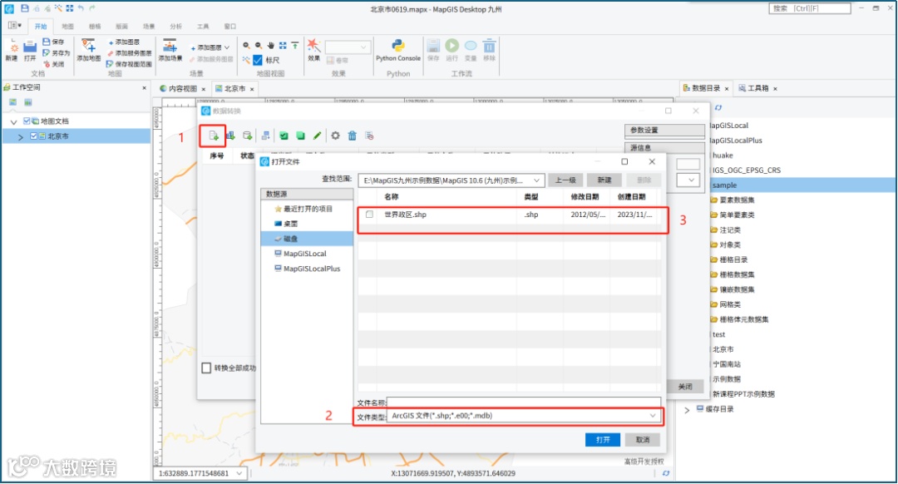Click the blue trash delete icon in the data conversion toolbar
Viewport: 898px width, 484px height.
pos(353,136)
